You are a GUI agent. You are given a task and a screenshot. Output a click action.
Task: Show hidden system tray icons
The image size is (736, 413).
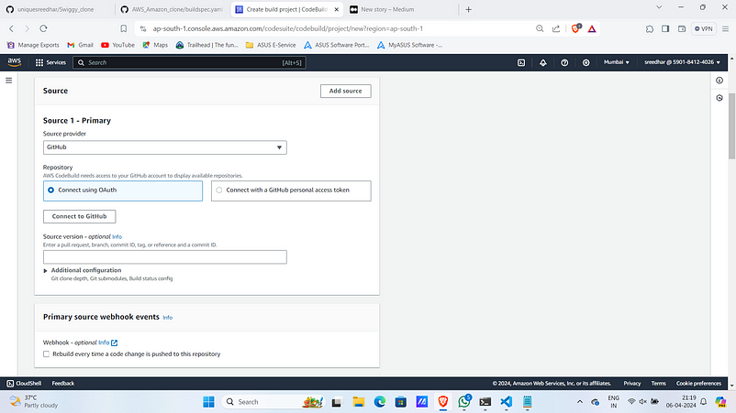pos(580,402)
